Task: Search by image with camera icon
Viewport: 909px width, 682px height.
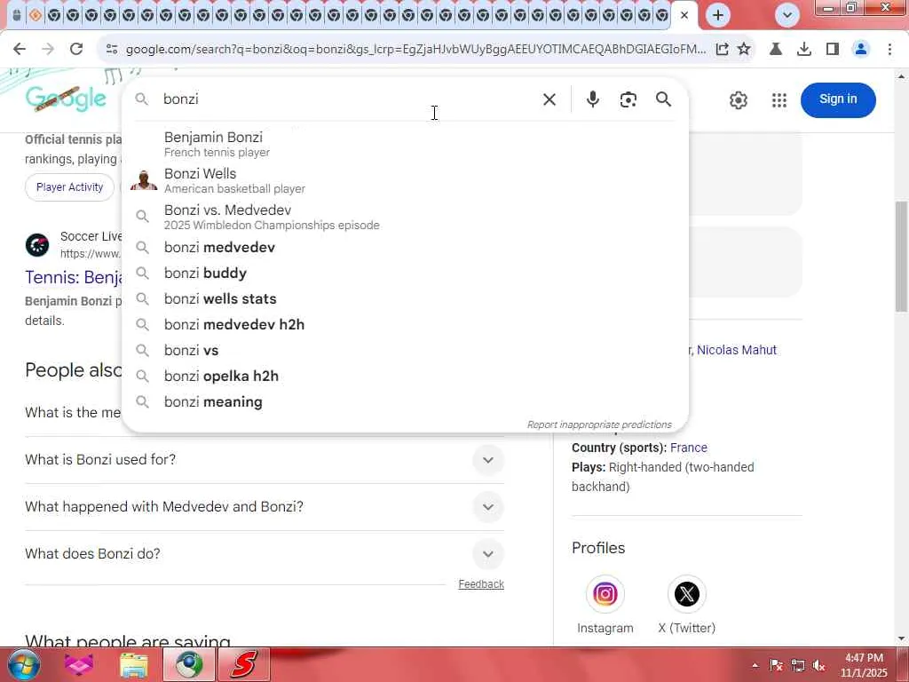Action: click(x=628, y=99)
